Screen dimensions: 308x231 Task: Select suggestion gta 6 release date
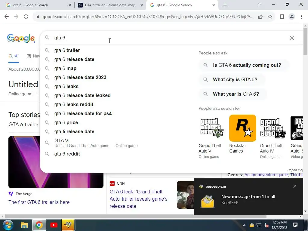[74, 59]
